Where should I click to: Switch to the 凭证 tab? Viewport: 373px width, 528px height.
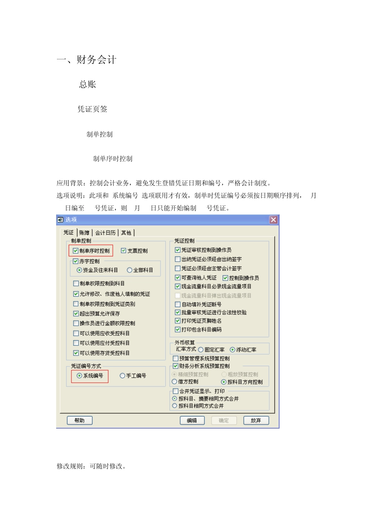click(69, 233)
